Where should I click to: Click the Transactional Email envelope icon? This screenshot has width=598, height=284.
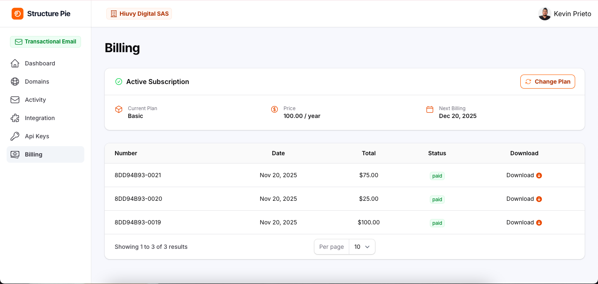point(18,42)
